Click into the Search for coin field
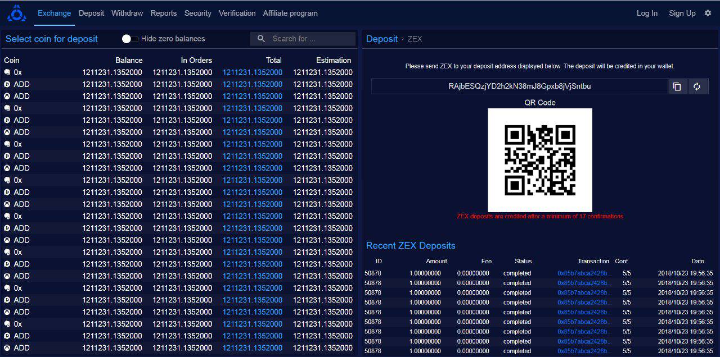This screenshot has height=357, width=720. (303, 39)
